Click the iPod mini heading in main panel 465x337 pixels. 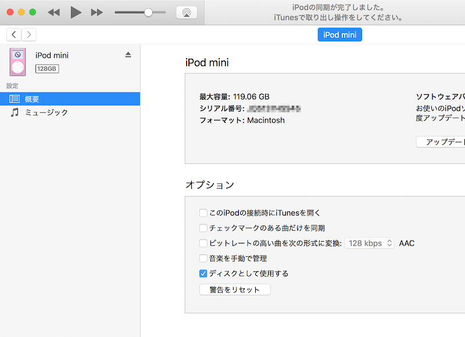[207, 63]
